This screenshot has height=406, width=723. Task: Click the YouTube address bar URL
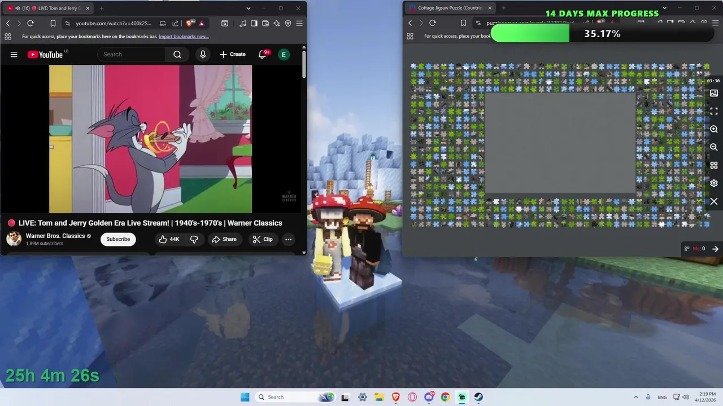point(114,23)
